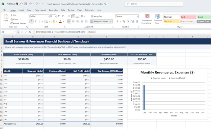Screen dimensions: 211x129
Task: Undo the last action
Action: (30, 4)
